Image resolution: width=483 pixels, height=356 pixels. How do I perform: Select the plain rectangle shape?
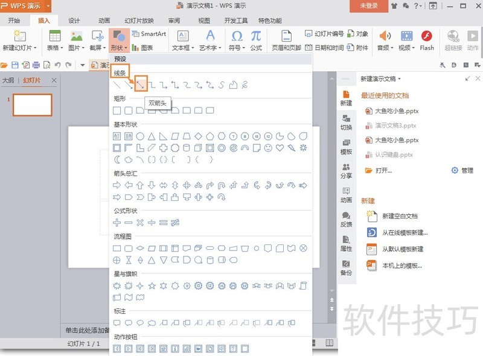[x=117, y=110]
